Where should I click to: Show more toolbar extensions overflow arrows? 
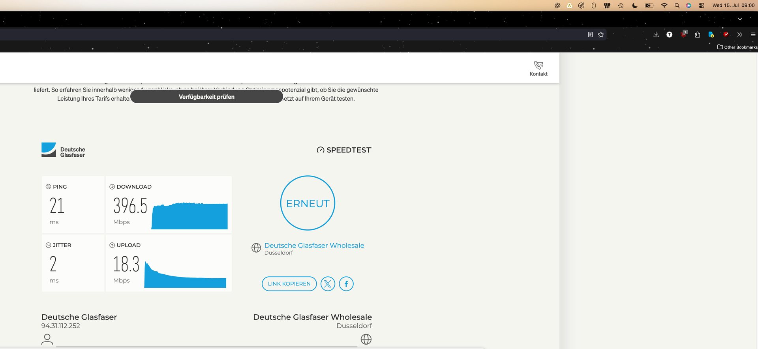pos(740,35)
